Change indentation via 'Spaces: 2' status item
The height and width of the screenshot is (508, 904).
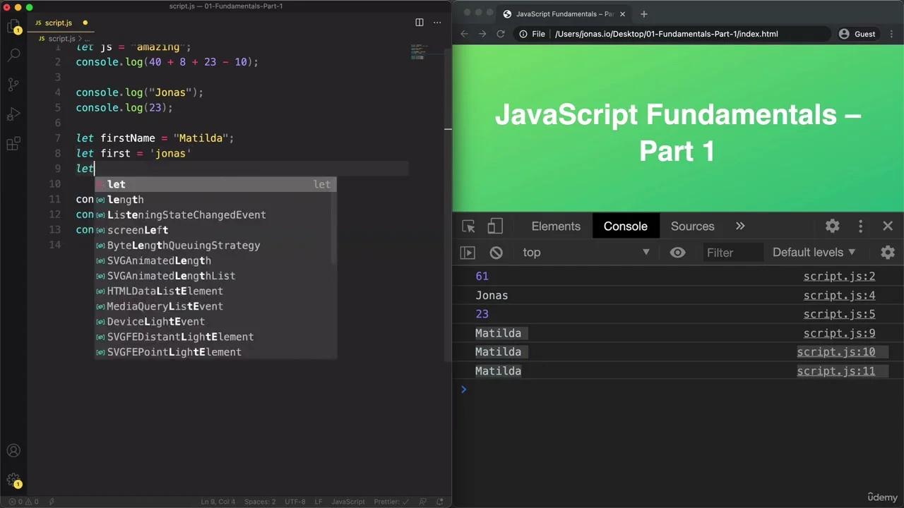pos(260,502)
